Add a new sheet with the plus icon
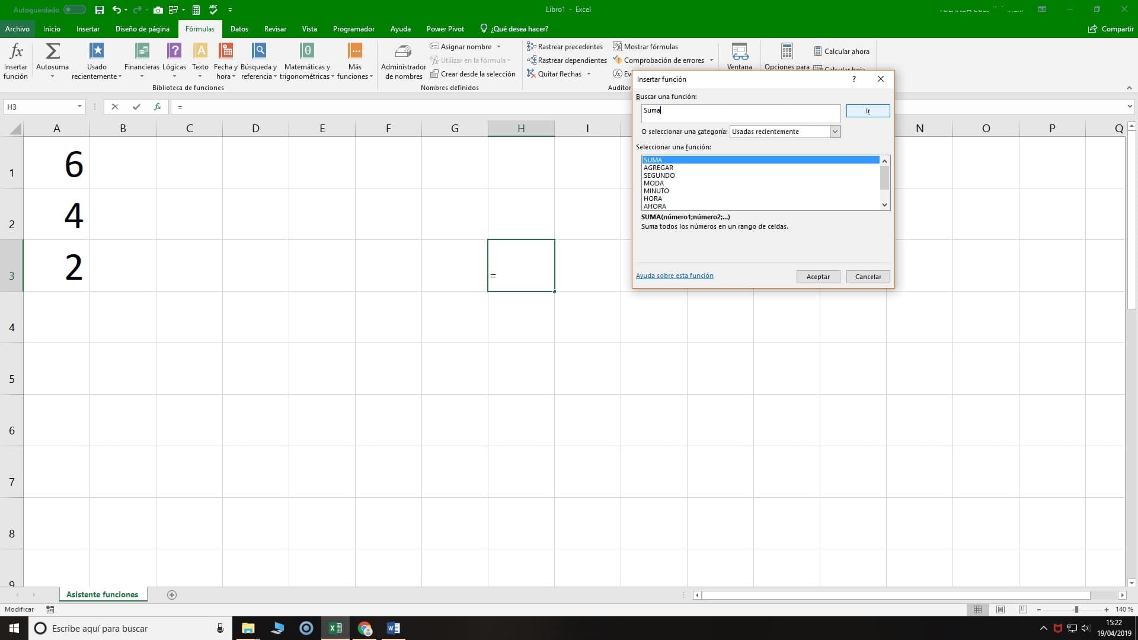The height and width of the screenshot is (640, 1138). pos(172,595)
